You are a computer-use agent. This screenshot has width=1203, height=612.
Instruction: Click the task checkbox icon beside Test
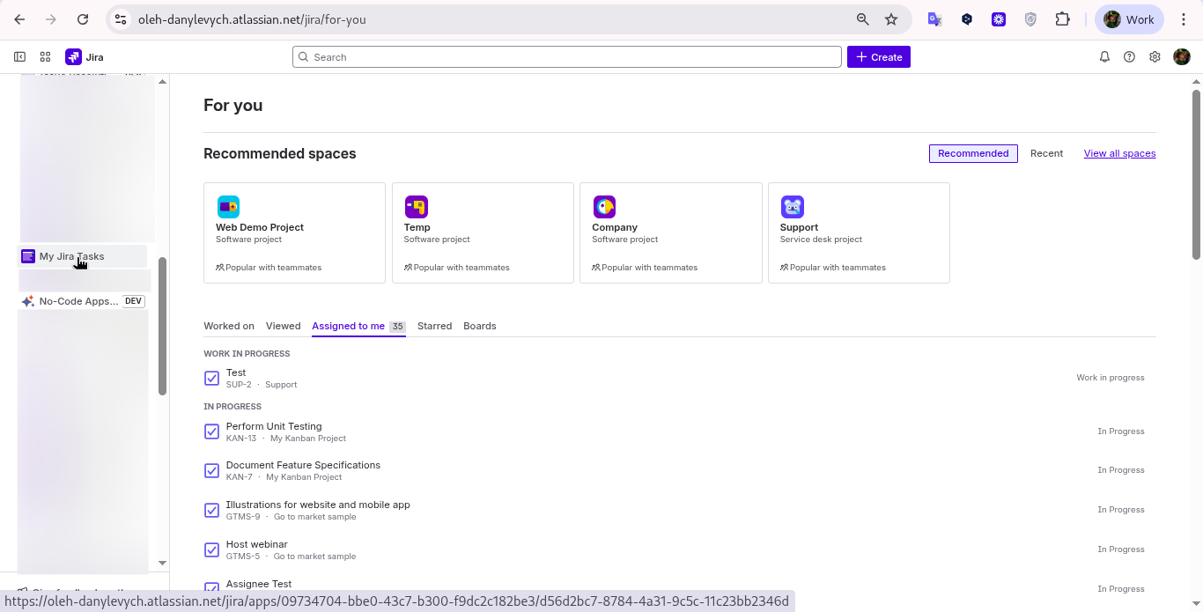coord(211,378)
